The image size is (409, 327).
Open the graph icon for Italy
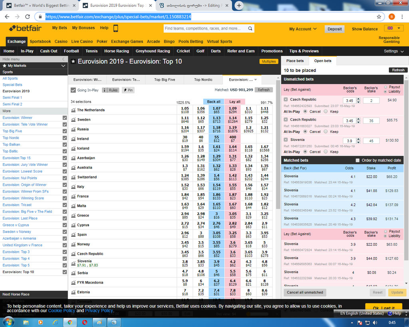pyautogui.click(x=73, y=187)
